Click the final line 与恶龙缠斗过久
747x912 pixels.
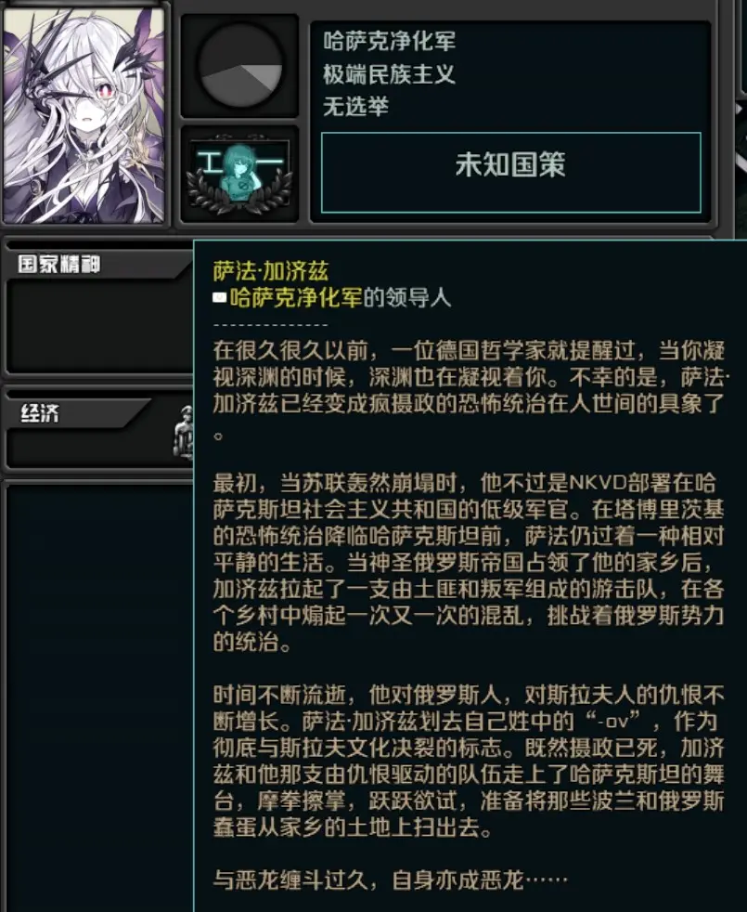pos(390,880)
